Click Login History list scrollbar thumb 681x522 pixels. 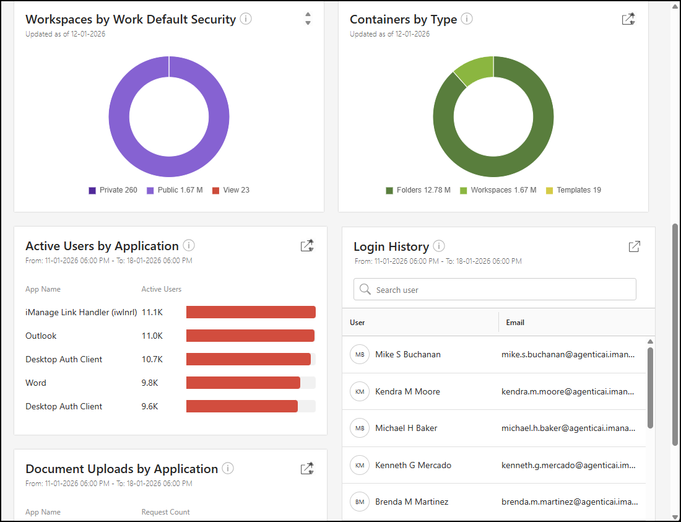650,387
